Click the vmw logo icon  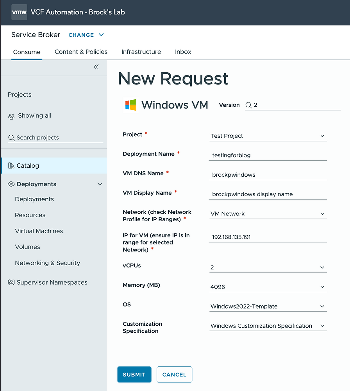[x=19, y=12]
